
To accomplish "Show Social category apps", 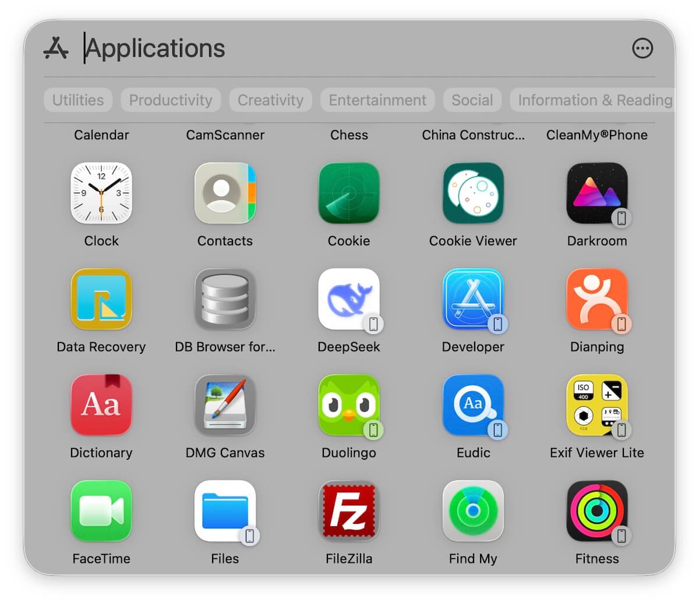I will click(472, 100).
